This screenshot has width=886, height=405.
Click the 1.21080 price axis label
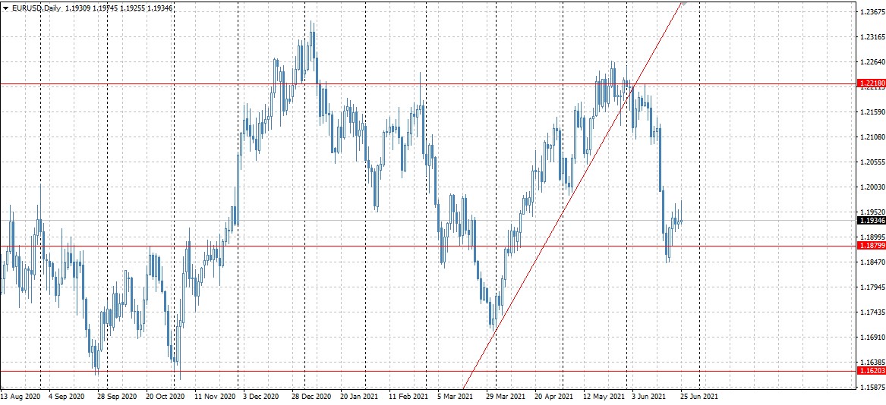(871, 137)
